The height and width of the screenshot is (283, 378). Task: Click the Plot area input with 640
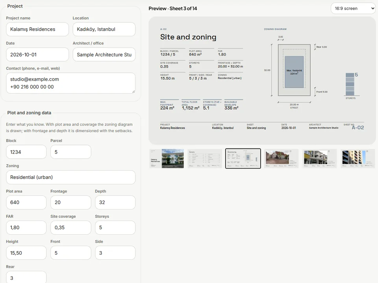pyautogui.click(x=26, y=202)
